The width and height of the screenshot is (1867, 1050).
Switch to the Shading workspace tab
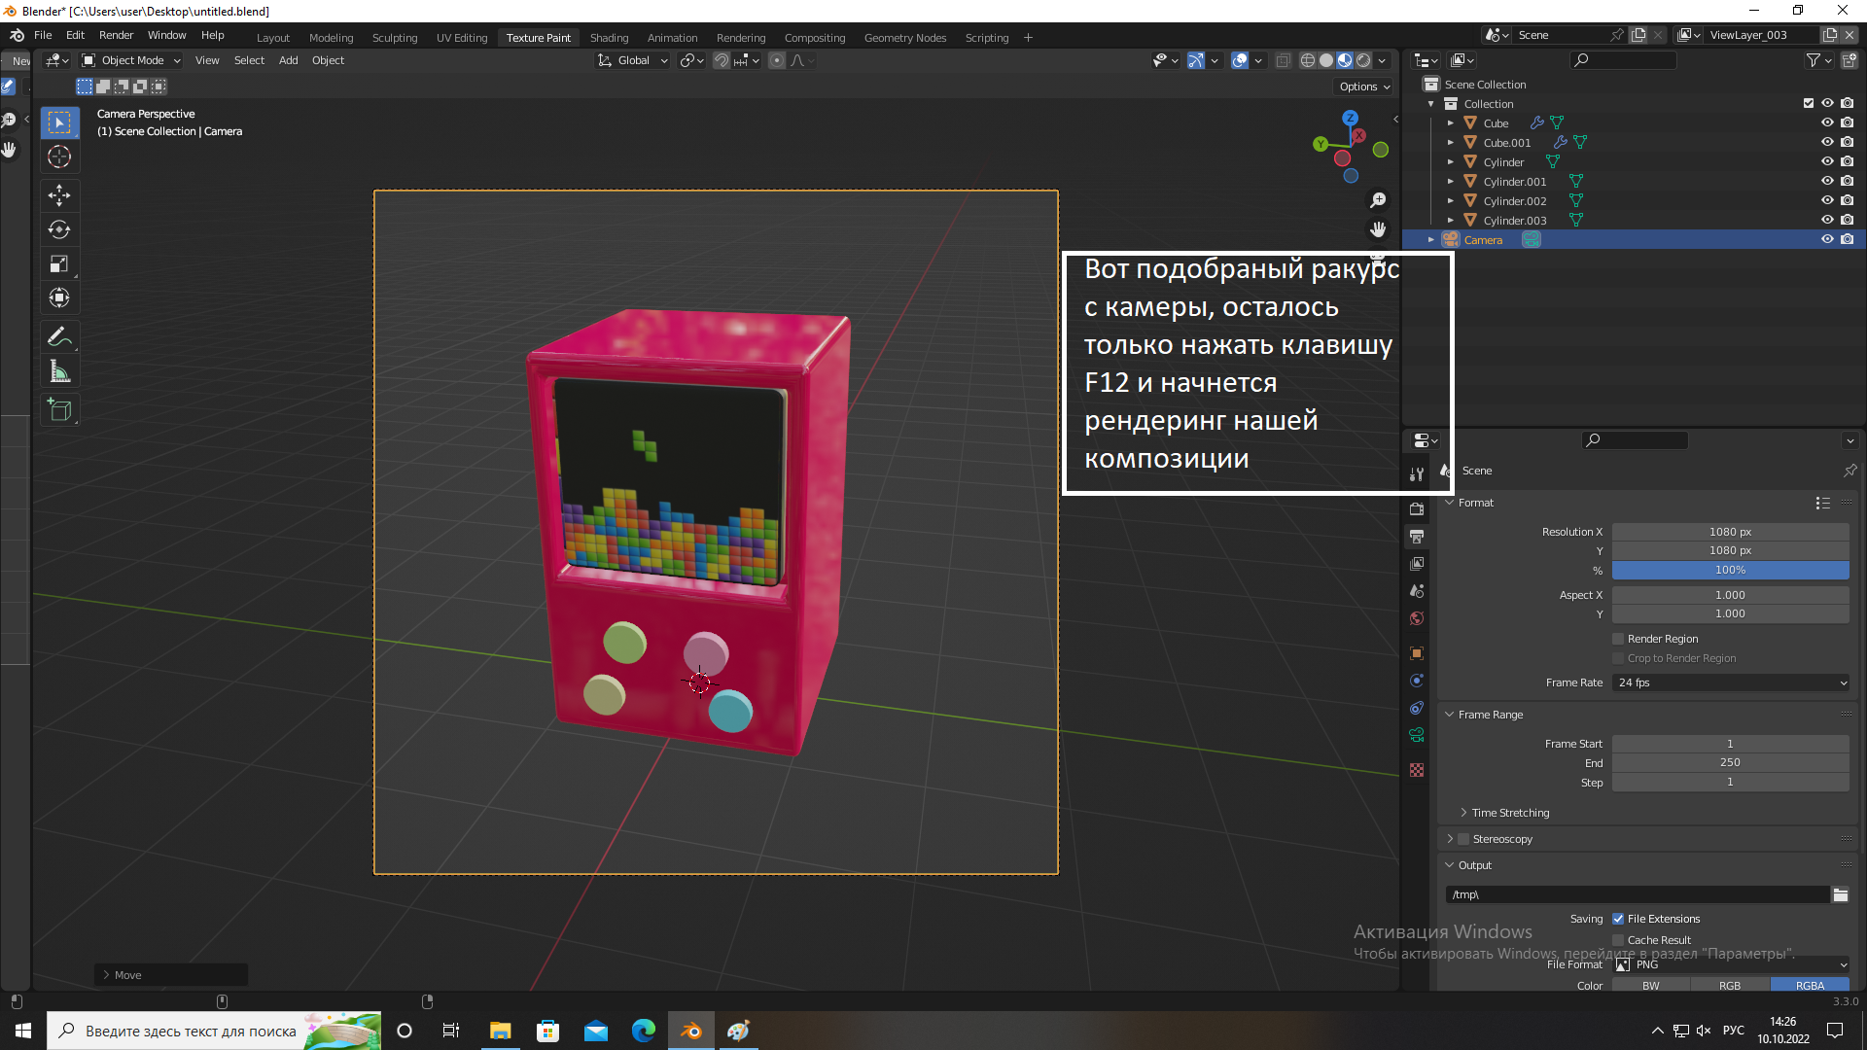609,38
